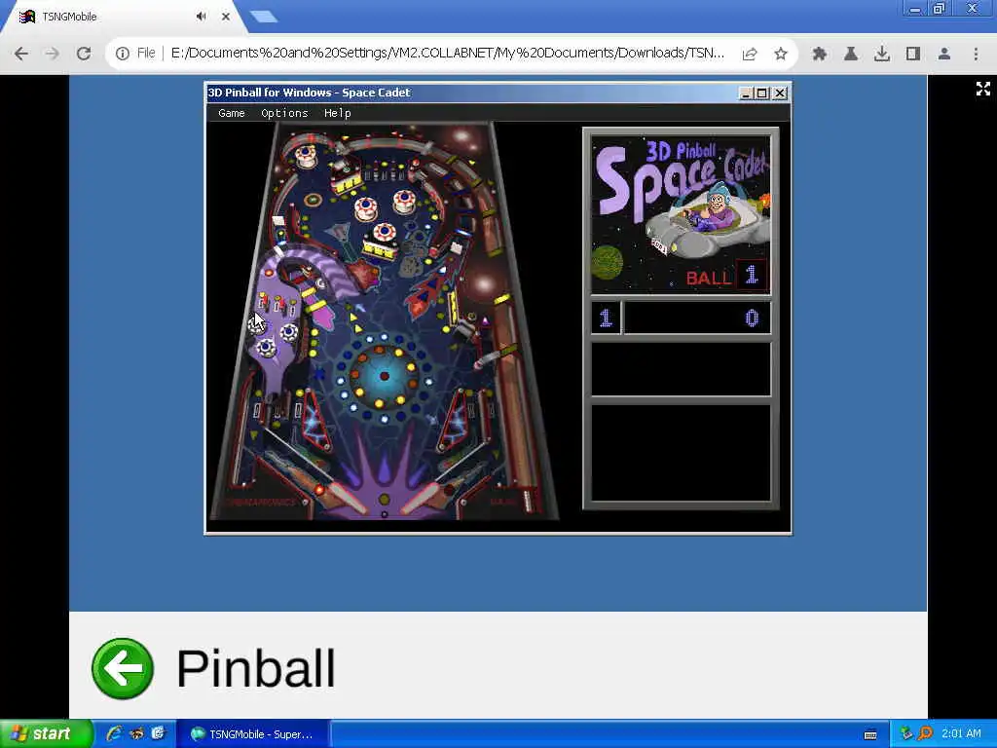Close the 3D Pinball window
Image resolution: width=997 pixels, height=748 pixels.
[780, 93]
